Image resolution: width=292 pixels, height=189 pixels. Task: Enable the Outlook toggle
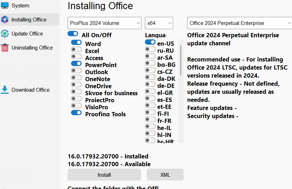76,71
